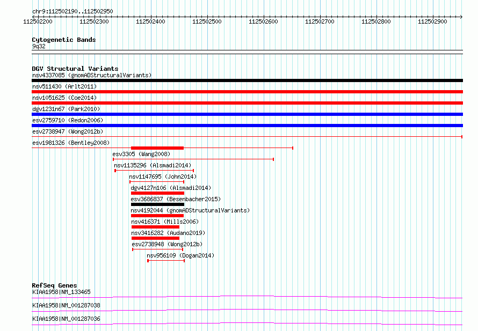The image size is (478, 331).
Task: Open esv3686837 (Besenbacher2015) label
Action: 176,199
